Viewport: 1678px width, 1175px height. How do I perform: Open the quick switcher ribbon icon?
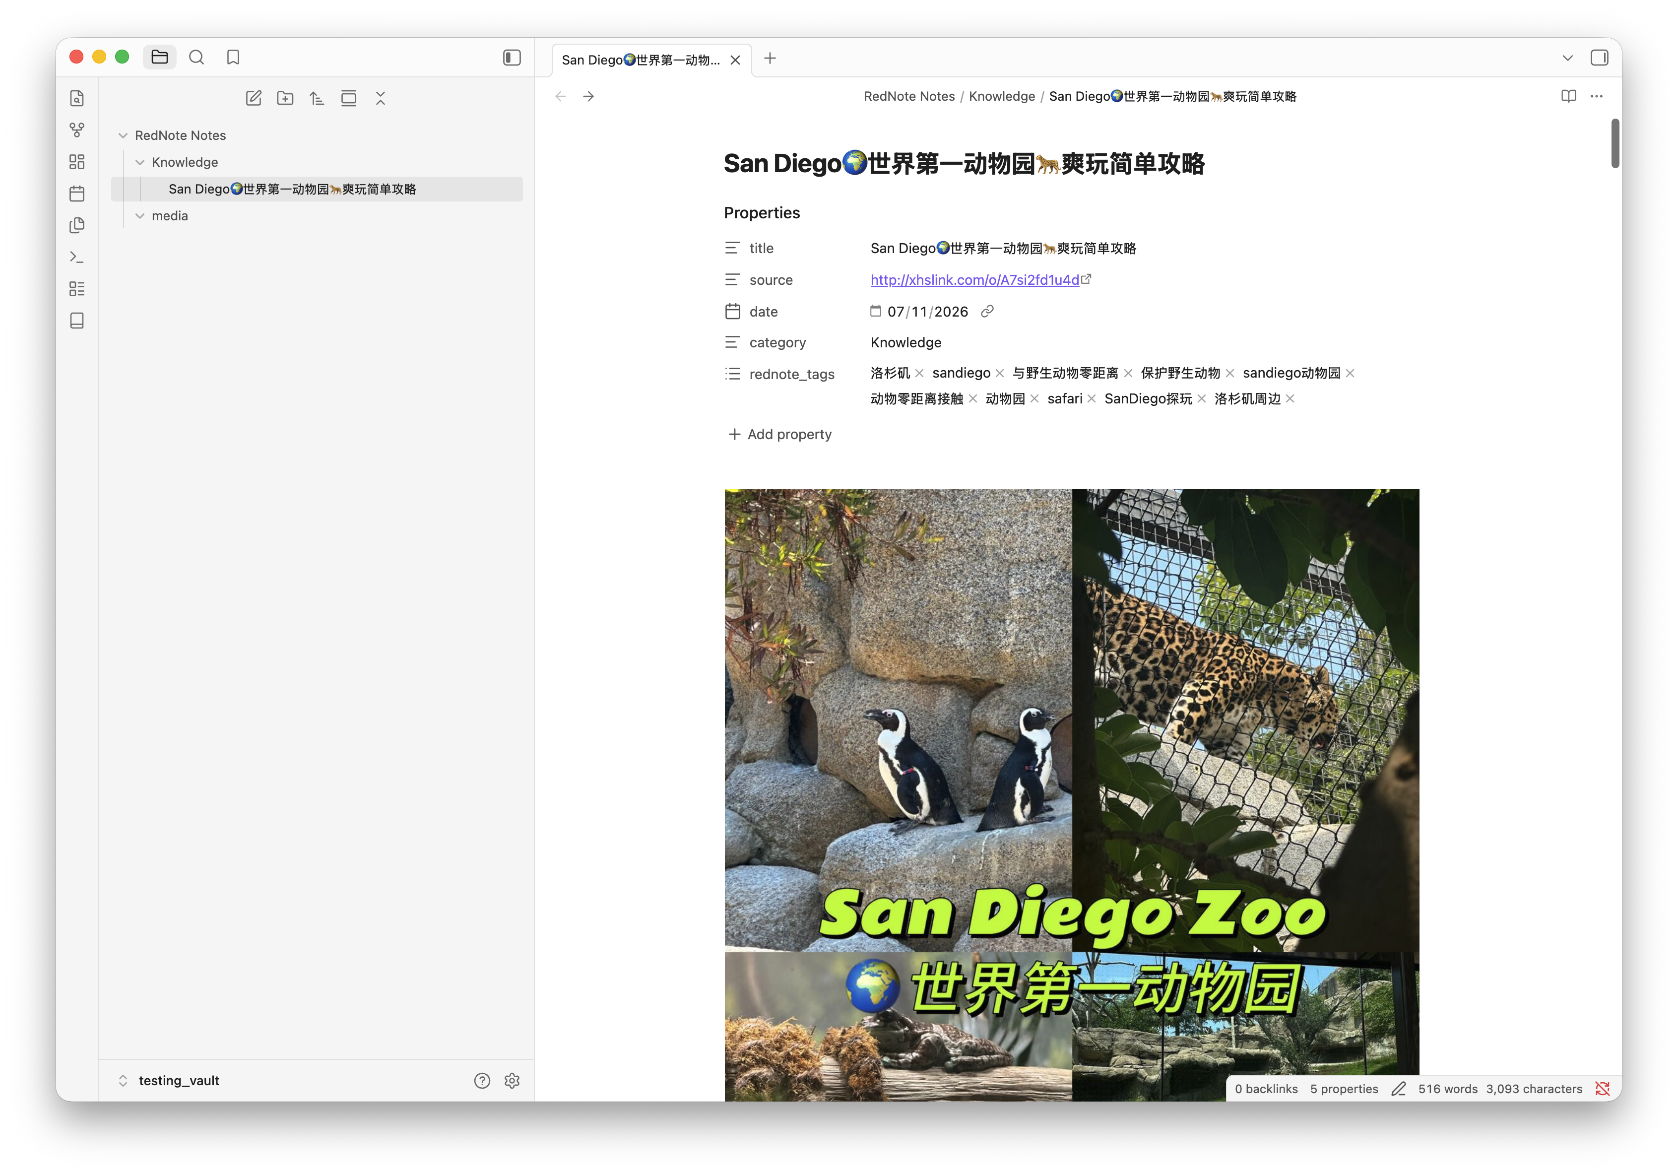[77, 98]
